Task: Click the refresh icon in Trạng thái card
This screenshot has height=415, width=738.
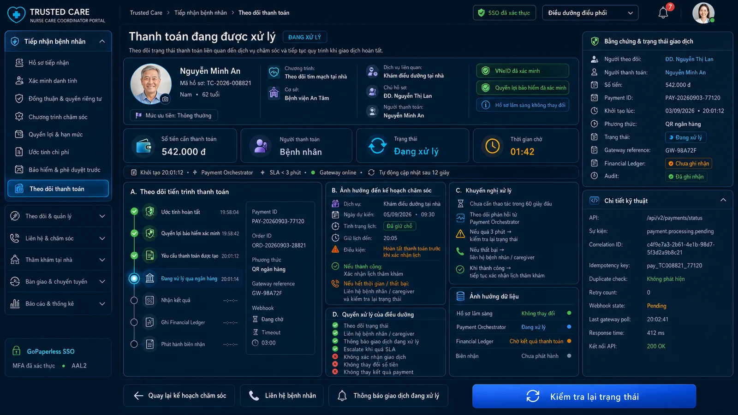Action: (x=377, y=146)
